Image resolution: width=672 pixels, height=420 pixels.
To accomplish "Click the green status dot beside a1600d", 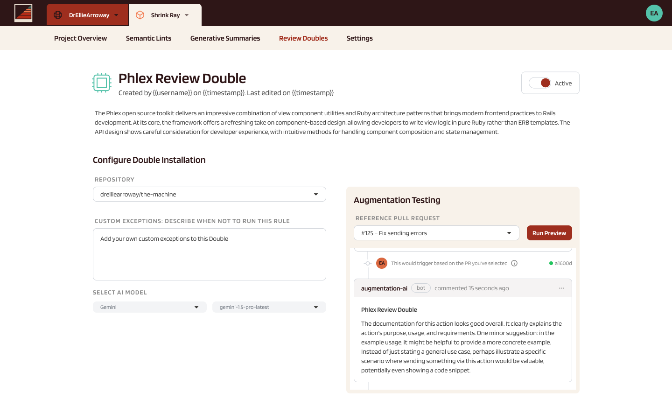I will 551,263.
